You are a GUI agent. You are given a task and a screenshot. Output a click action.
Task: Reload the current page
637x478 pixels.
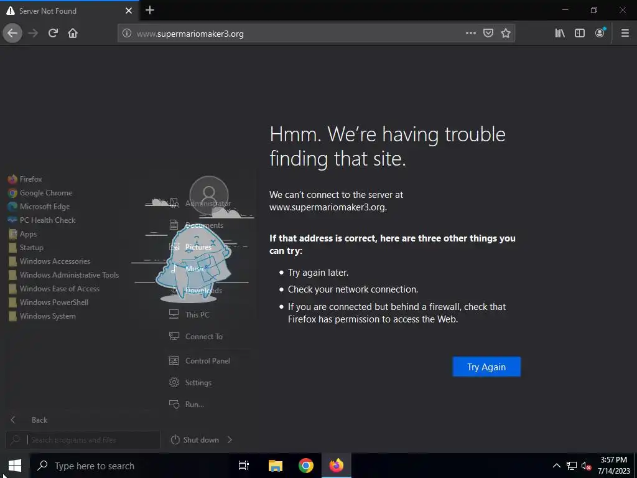click(53, 34)
